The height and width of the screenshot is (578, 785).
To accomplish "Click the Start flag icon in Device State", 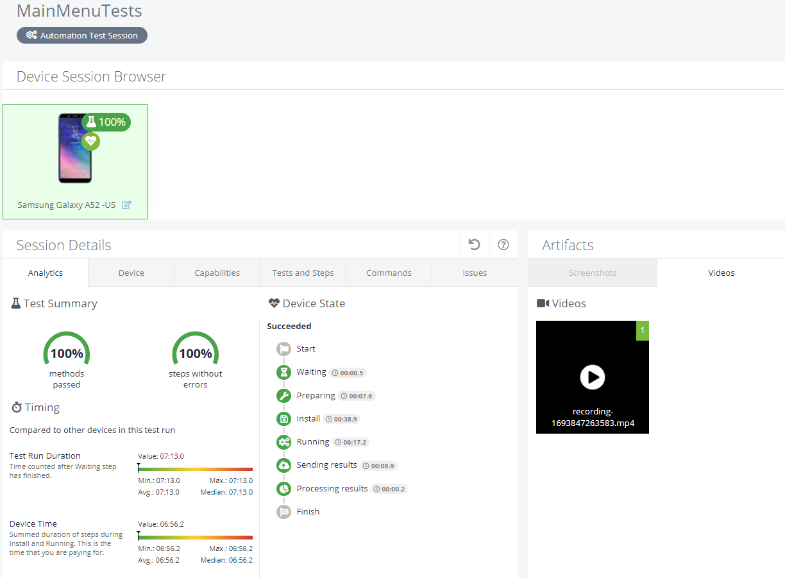I will coord(283,349).
